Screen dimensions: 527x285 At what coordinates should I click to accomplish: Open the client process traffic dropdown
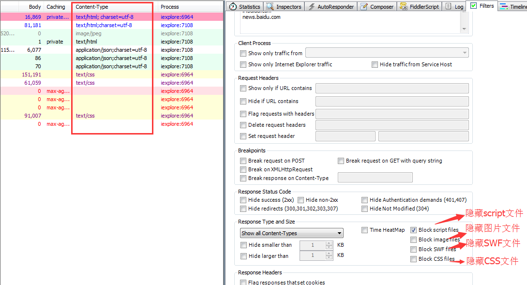tap(387, 53)
